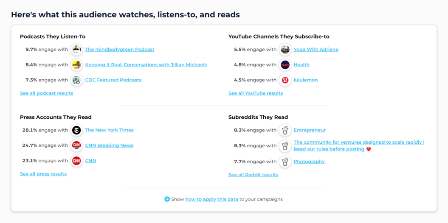Click the 28.1% engage with text
The width and height of the screenshot is (448, 223).
coord(45,130)
